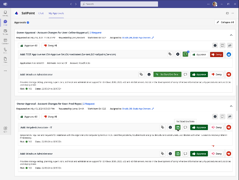Screen dimensions: 239x180
Task: Forward the Fred Reyes approval
Action: tap(230, 117)
